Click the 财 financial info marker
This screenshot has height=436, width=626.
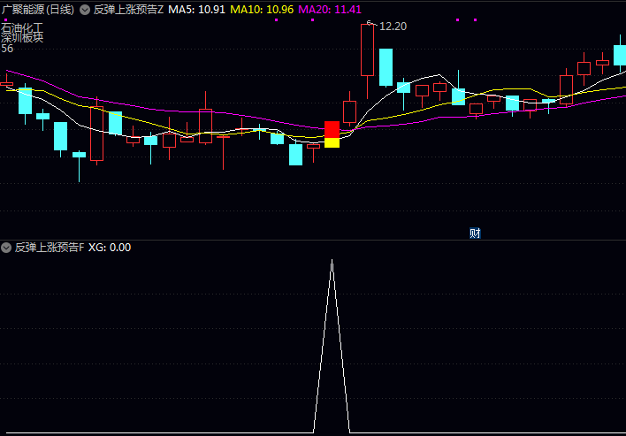(x=475, y=233)
